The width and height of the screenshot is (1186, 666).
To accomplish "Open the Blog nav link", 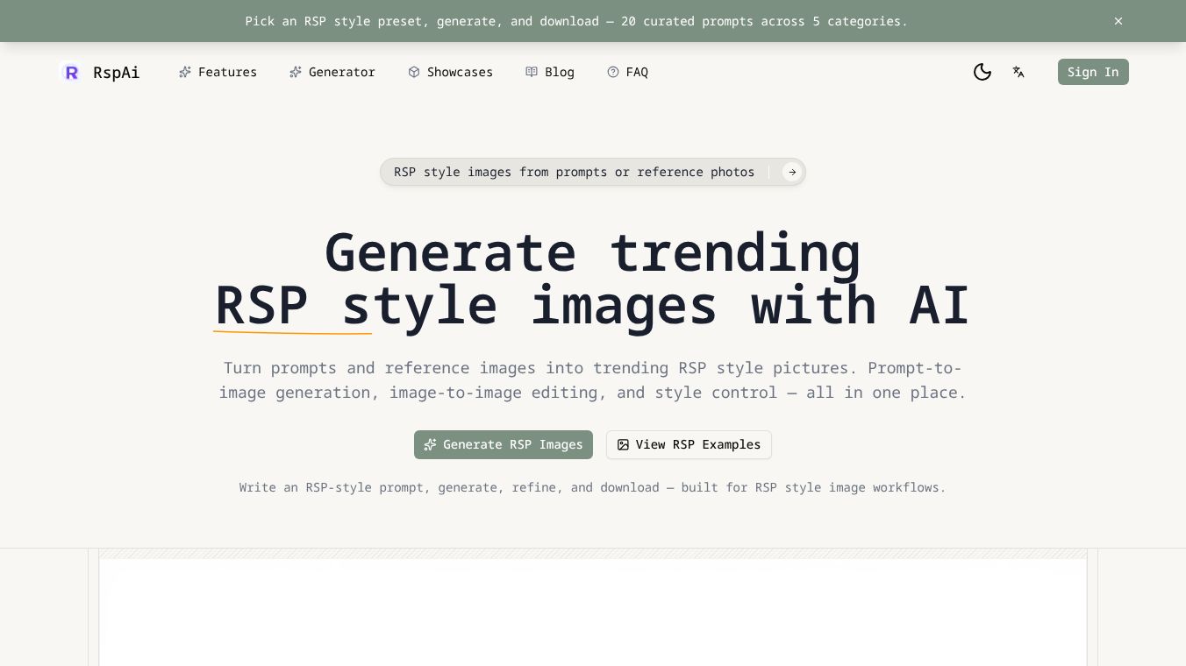I will [550, 72].
